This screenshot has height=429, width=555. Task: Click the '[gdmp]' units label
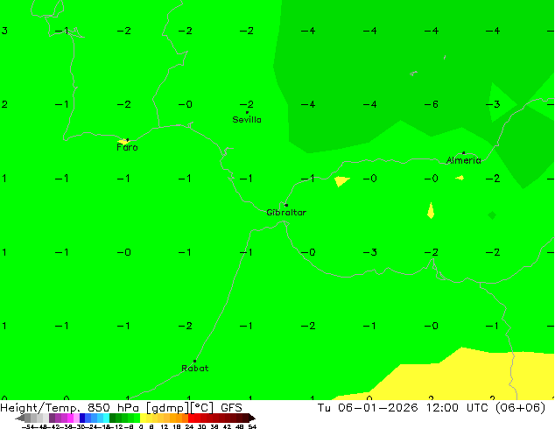coord(168,408)
